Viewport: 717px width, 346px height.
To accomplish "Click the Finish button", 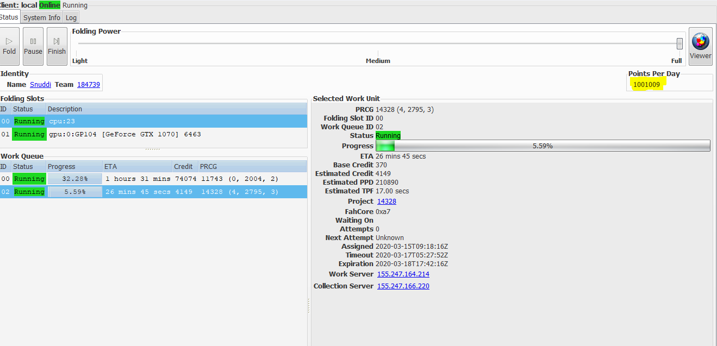I will pyautogui.click(x=57, y=46).
